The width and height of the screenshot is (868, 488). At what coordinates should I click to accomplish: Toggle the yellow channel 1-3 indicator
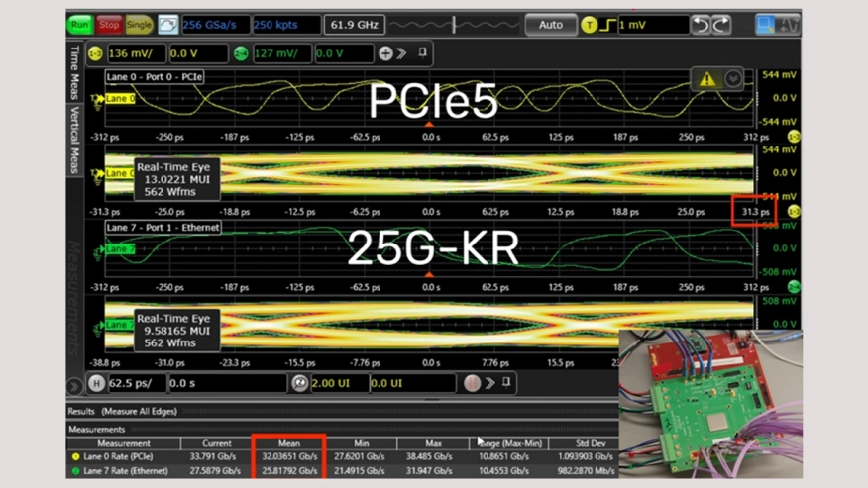[x=95, y=53]
